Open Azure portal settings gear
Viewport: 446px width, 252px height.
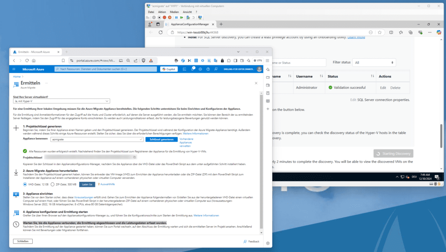click(x=200, y=69)
